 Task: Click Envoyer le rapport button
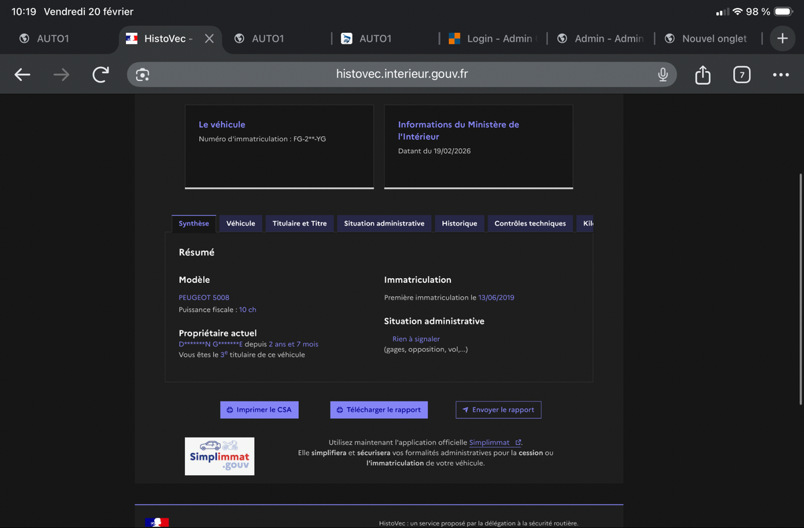[x=498, y=409]
